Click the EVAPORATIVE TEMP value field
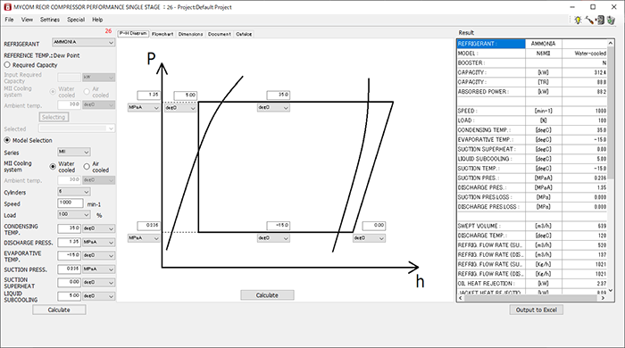This screenshot has height=348, width=625. (x=70, y=255)
